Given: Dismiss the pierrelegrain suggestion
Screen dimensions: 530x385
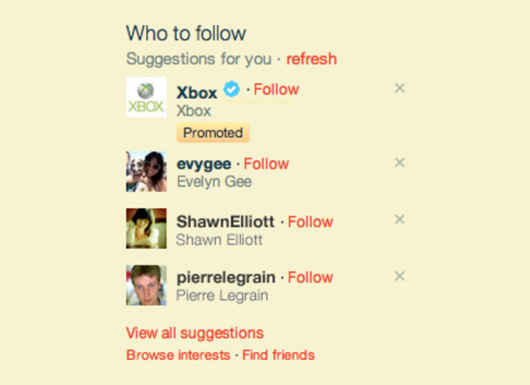Looking at the screenshot, I should coord(399,276).
